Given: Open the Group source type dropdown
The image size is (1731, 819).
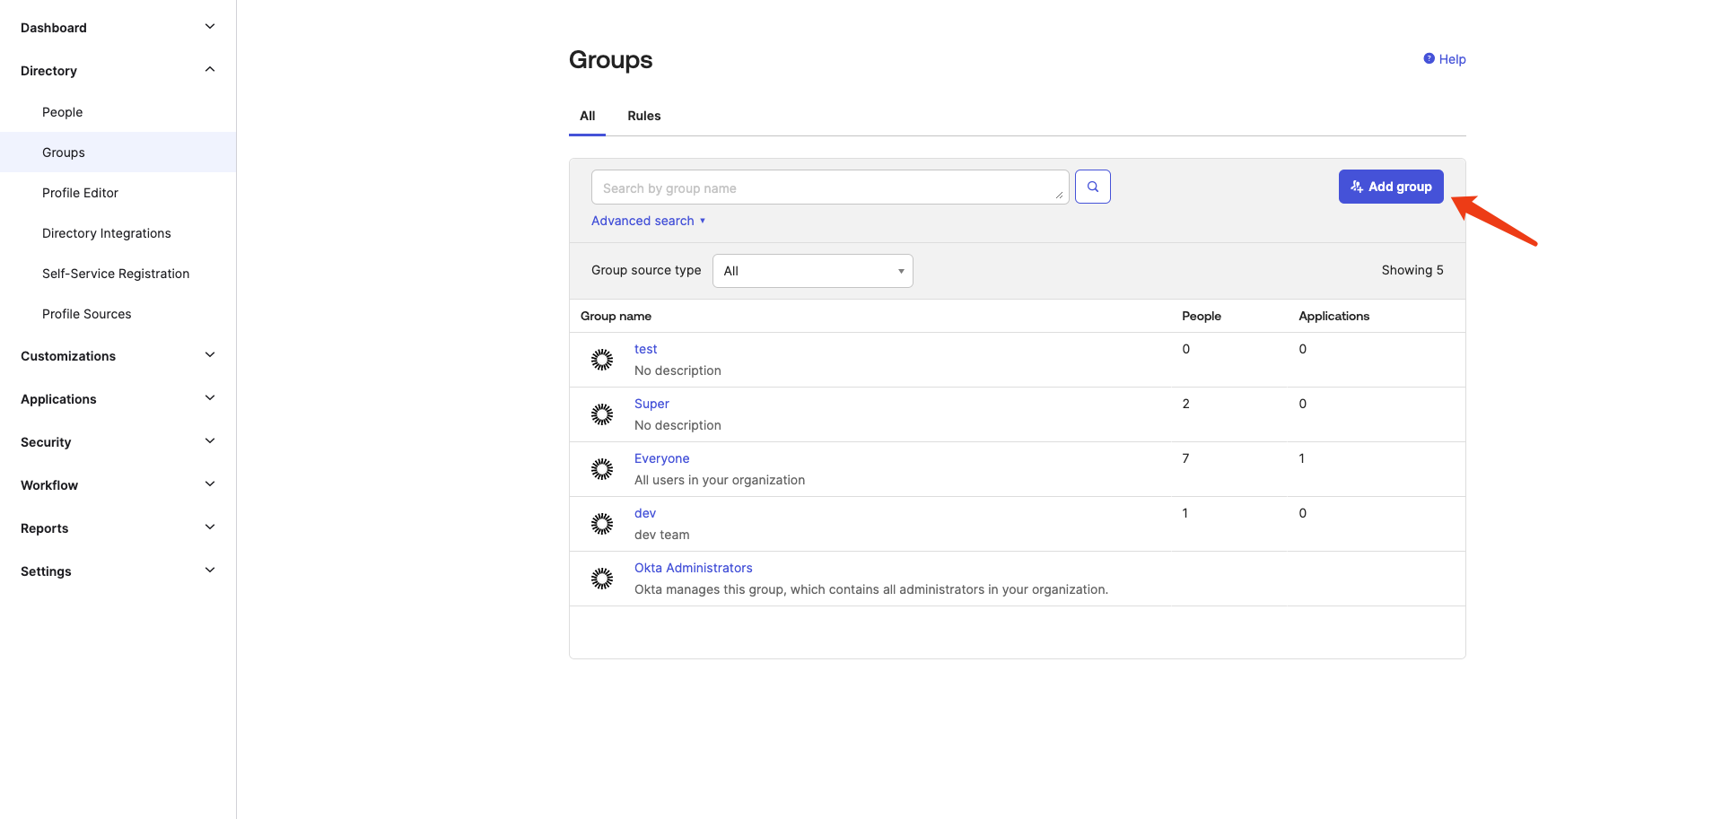Looking at the screenshot, I should (x=812, y=271).
